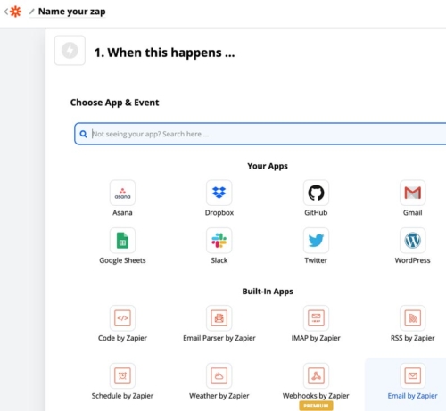This screenshot has height=411, width=446.
Task: Select the Gmail app icon
Action: (413, 193)
